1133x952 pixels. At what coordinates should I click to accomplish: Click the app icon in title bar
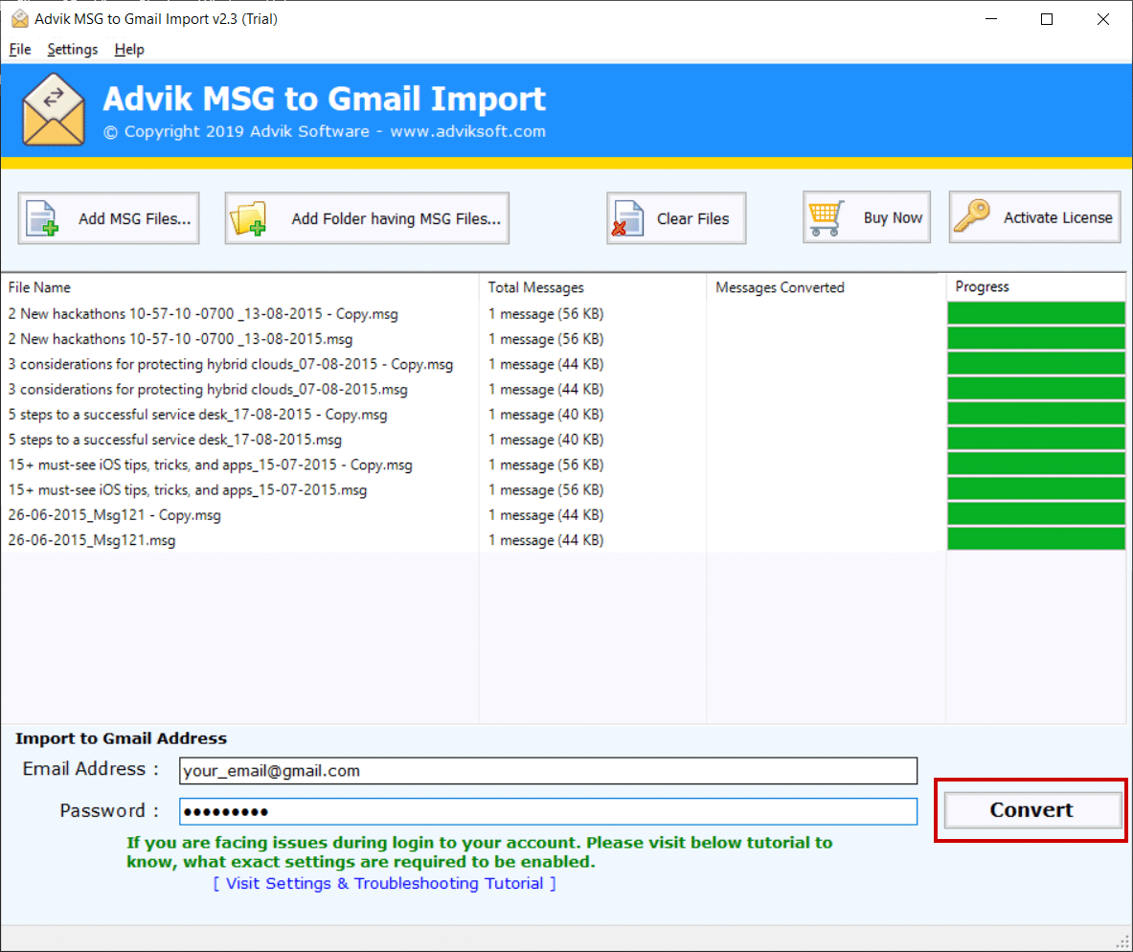(19, 19)
